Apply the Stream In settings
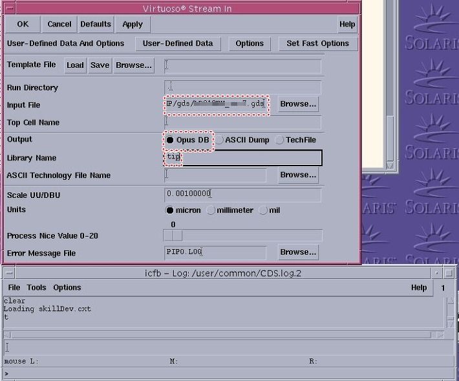Screen dimensions: 459x381 point(133,24)
